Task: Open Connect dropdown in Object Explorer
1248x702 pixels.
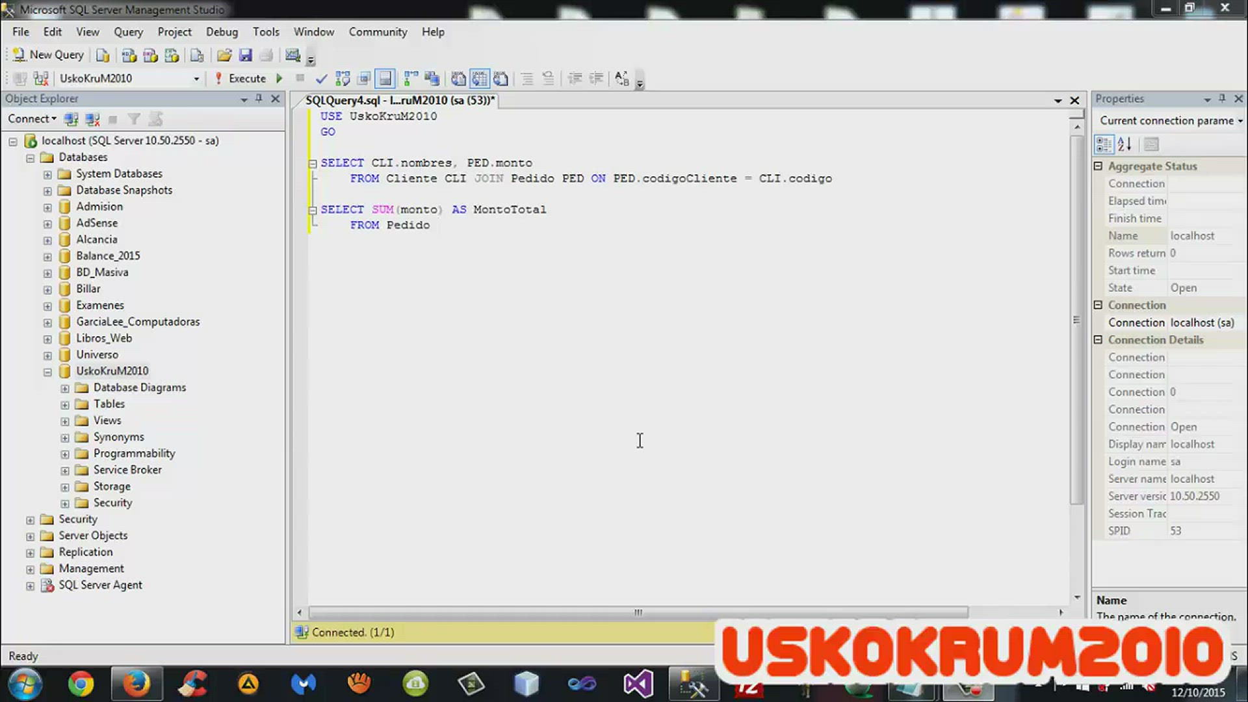Action: (x=32, y=119)
